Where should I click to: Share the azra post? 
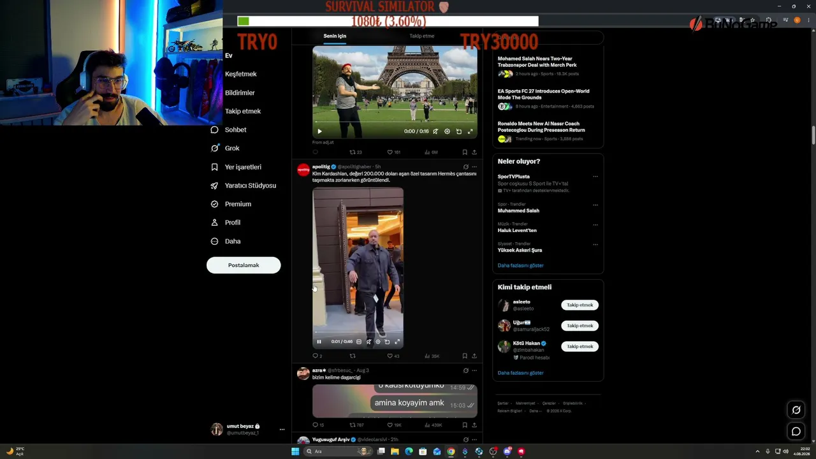point(474,425)
